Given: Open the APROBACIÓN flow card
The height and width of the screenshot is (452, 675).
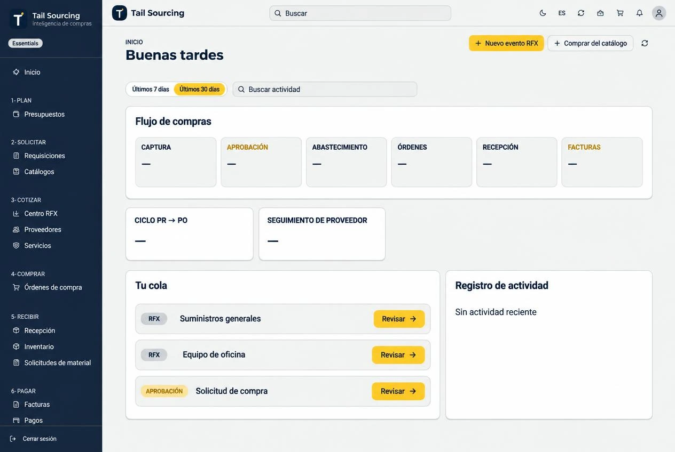Looking at the screenshot, I should (261, 162).
